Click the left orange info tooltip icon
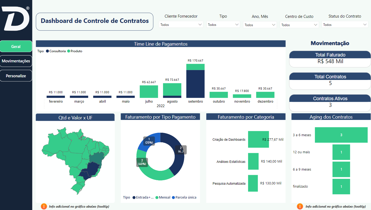Screen dimensions: 371x210 tap(44, 206)
